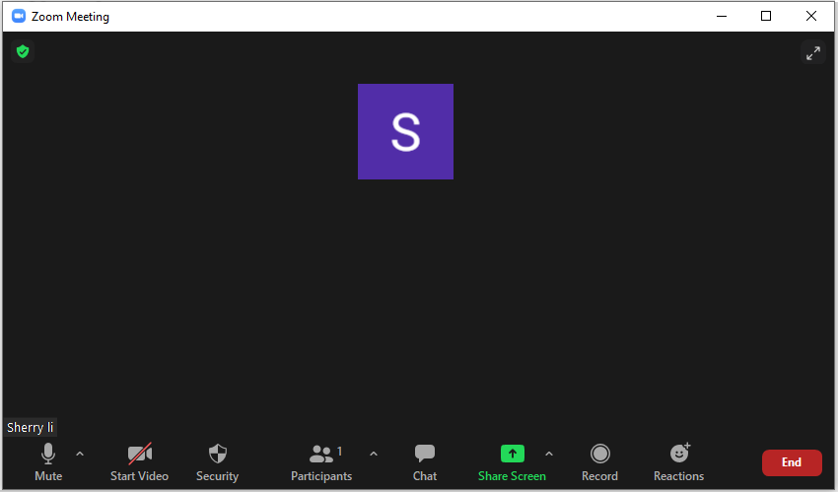This screenshot has width=838, height=492.
Task: Close the Zoom Meeting window
Action: [x=811, y=16]
